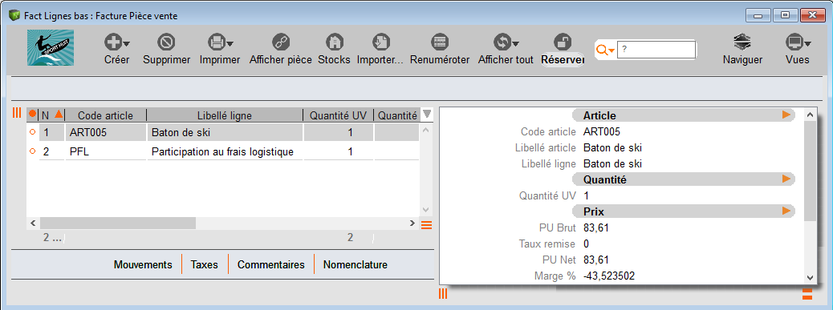Click the window title bar app icon
Viewport: 833px width, 310px height.
coord(14,15)
